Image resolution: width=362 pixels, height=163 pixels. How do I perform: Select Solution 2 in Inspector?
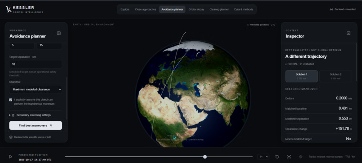tap(336, 76)
